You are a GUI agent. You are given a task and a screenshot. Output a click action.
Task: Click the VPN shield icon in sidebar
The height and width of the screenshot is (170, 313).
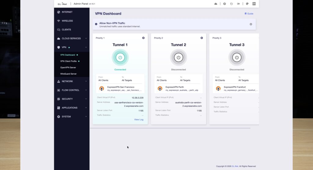(x=58, y=47)
